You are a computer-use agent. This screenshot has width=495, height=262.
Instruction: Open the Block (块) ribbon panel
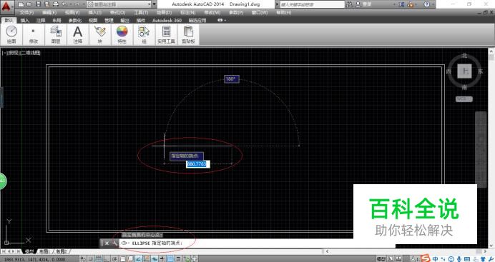click(99, 35)
